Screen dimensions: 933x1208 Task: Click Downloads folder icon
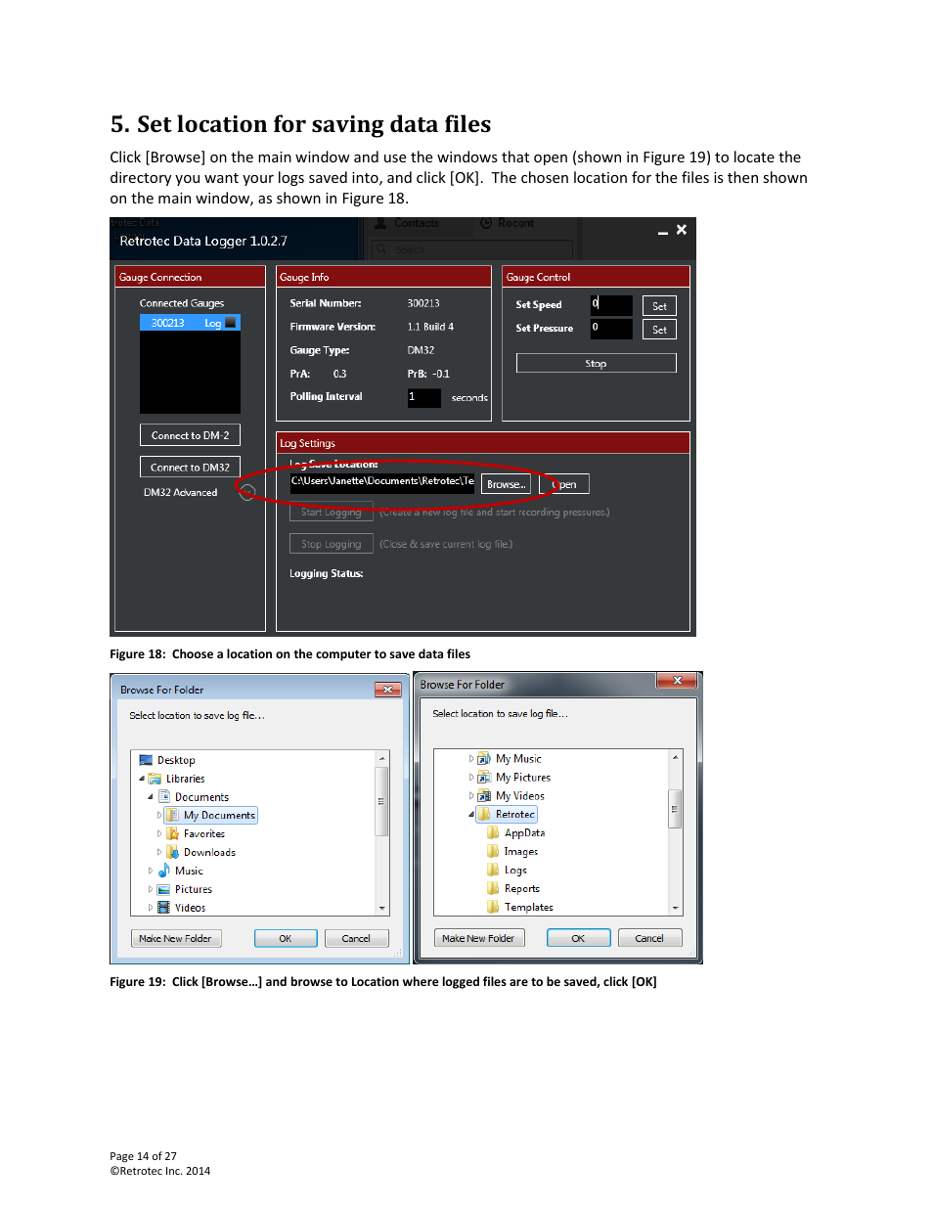pyautogui.click(x=172, y=852)
